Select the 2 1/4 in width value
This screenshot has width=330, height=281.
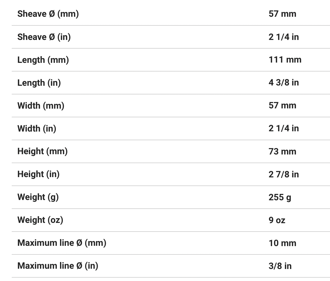283,128
